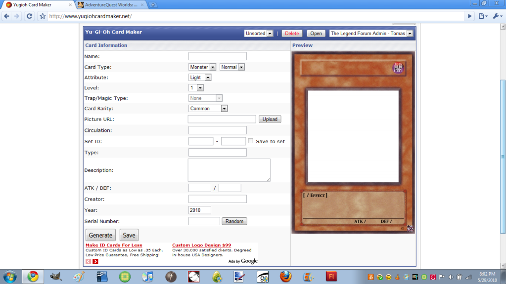The width and height of the screenshot is (506, 284).
Task: Click the back navigation arrow
Action: (6, 16)
